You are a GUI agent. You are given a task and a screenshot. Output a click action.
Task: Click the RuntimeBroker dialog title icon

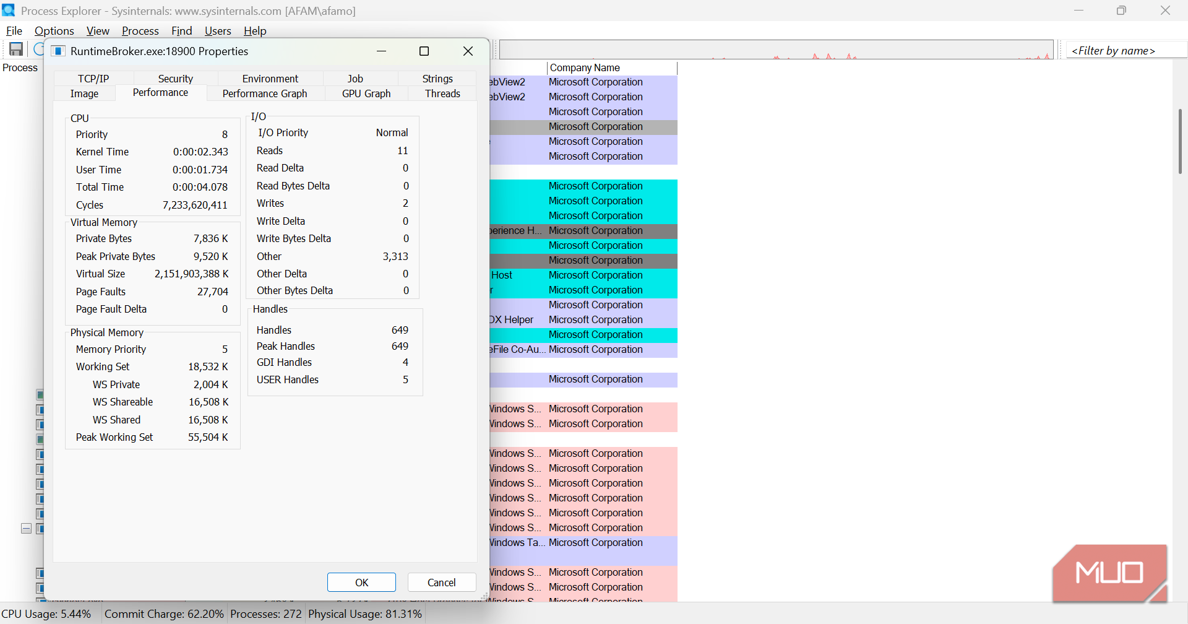58,51
